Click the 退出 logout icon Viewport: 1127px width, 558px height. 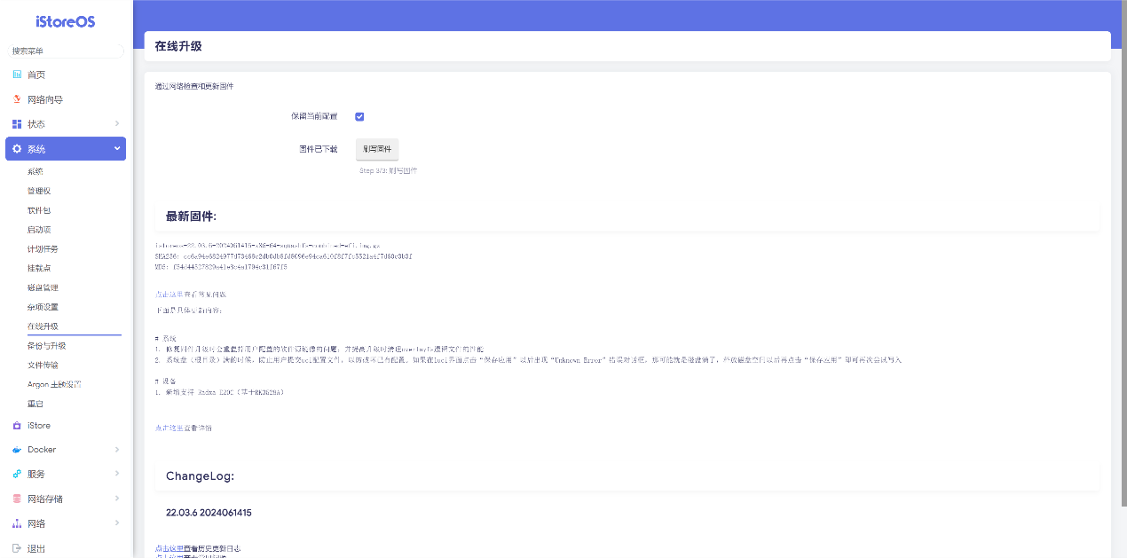17,548
